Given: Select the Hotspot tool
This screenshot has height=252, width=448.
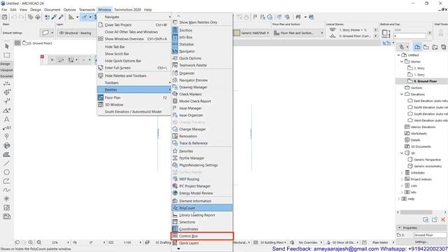Looking at the screenshot, I should 6,199.
